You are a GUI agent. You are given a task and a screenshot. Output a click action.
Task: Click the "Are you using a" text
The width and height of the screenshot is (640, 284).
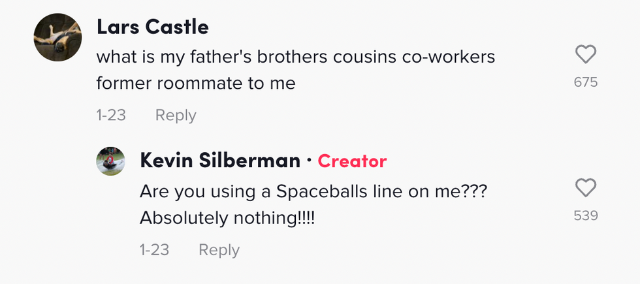click(x=206, y=191)
